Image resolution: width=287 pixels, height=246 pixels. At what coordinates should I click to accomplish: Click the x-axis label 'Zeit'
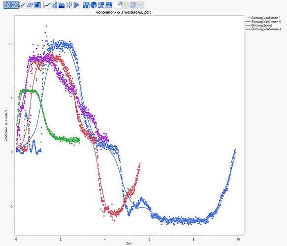click(x=129, y=243)
